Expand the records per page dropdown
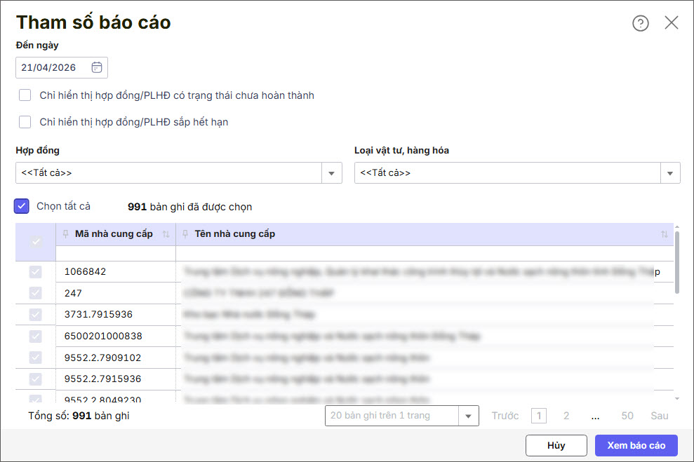 [x=468, y=416]
